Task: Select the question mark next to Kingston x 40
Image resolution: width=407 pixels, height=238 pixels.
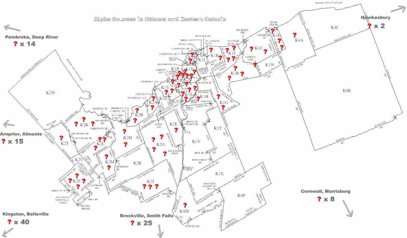Action: (x=10, y=222)
